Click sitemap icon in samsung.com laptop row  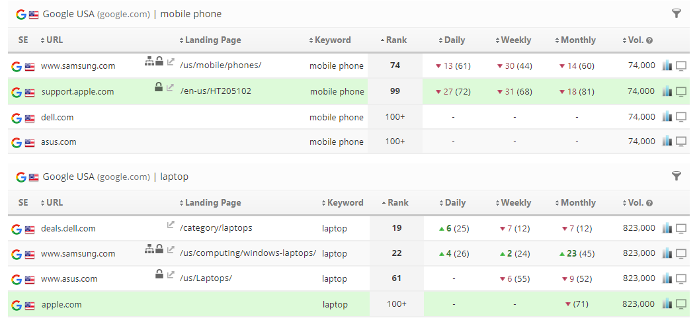tap(149, 249)
